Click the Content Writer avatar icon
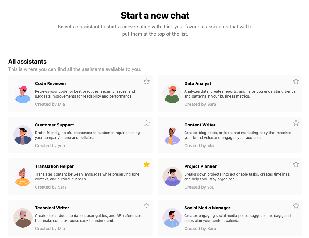The height and width of the screenshot is (238, 309). (172, 135)
